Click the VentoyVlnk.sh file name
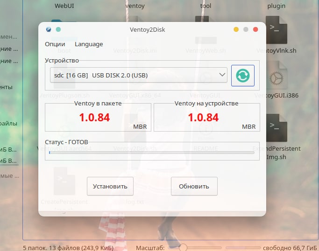 276,50
